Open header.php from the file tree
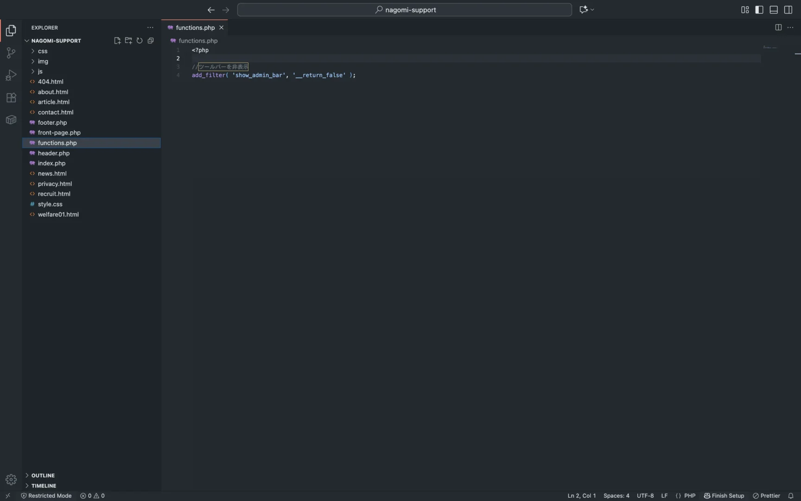The height and width of the screenshot is (501, 801). (54, 153)
